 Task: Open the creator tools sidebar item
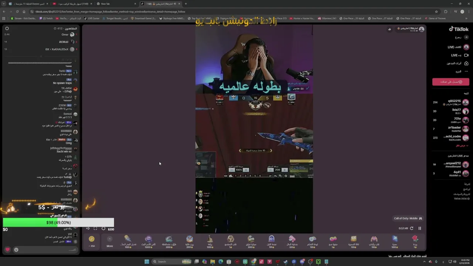pos(457,64)
